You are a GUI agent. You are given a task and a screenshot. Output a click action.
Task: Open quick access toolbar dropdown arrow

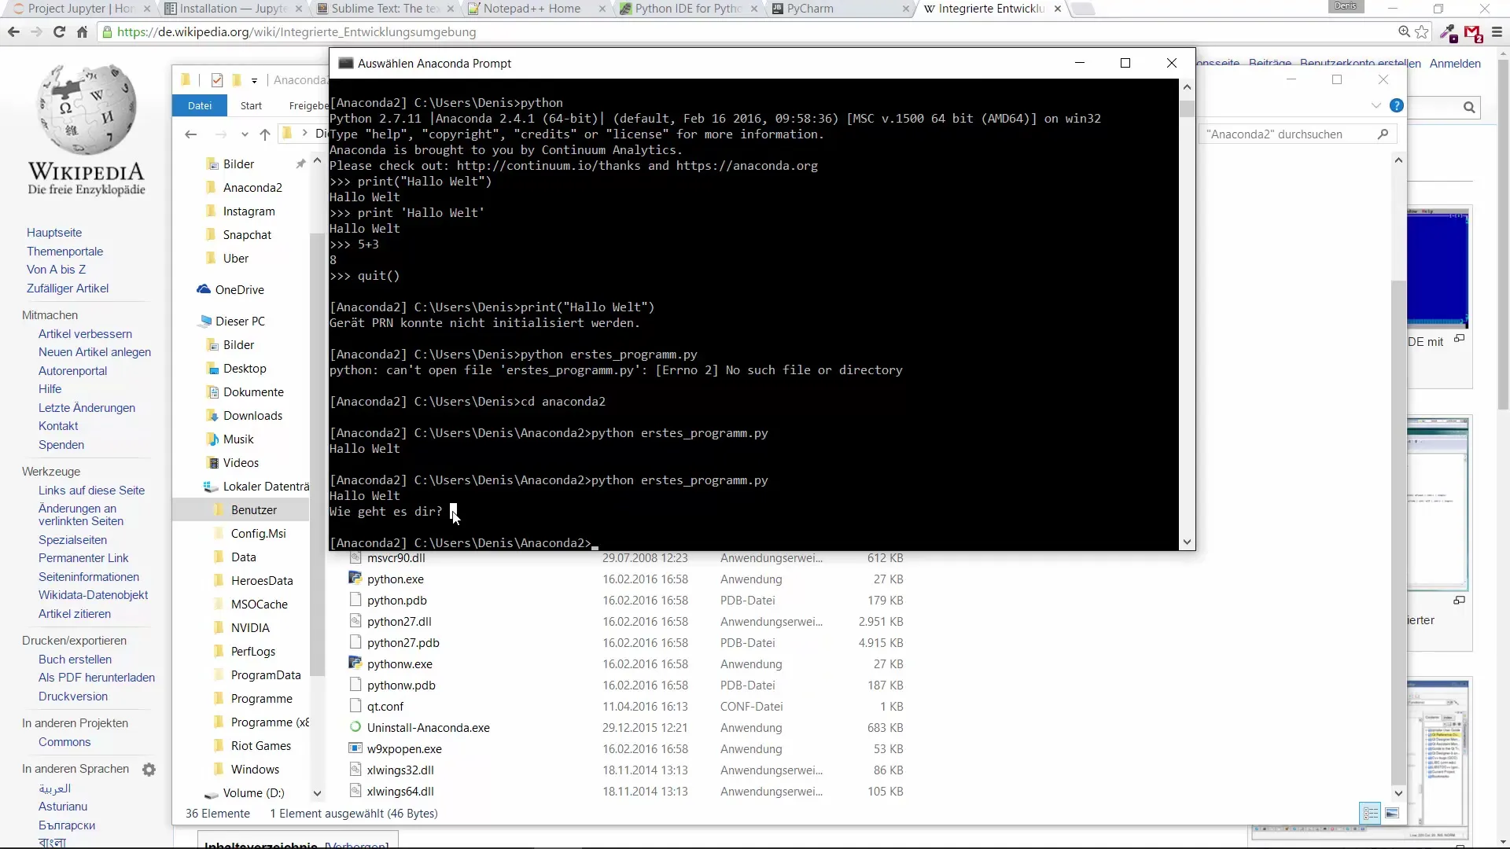[x=254, y=80]
